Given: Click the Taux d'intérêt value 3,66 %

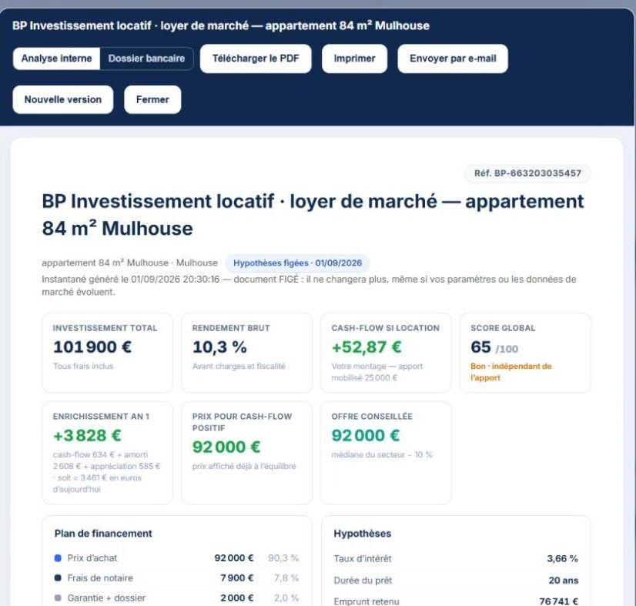Looking at the screenshot, I should tap(562, 558).
